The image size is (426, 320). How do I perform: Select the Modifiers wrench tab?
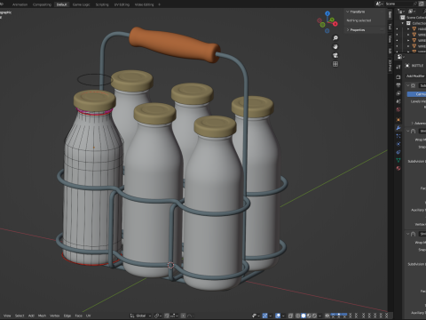point(398,128)
